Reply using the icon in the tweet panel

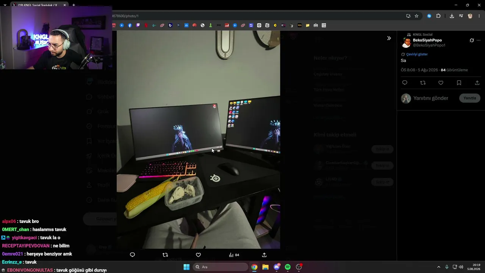pyautogui.click(x=405, y=83)
